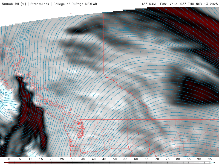The width and height of the screenshot is (219, 164).
Task: Select the '60' color scale label
Action: (136, 159)
